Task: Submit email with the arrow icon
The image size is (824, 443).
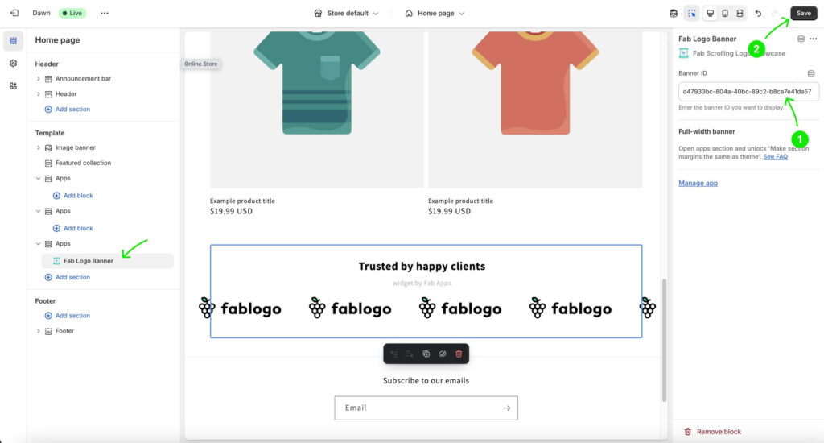Action: click(506, 408)
